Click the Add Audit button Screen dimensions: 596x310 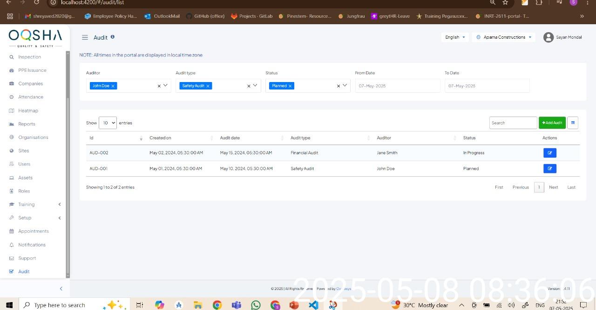[x=552, y=123]
